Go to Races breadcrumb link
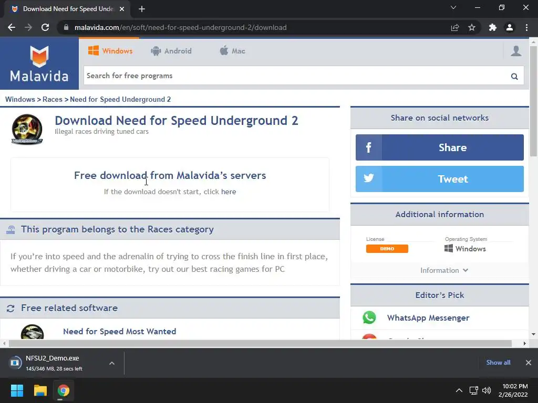The image size is (538, 403). [x=53, y=99]
